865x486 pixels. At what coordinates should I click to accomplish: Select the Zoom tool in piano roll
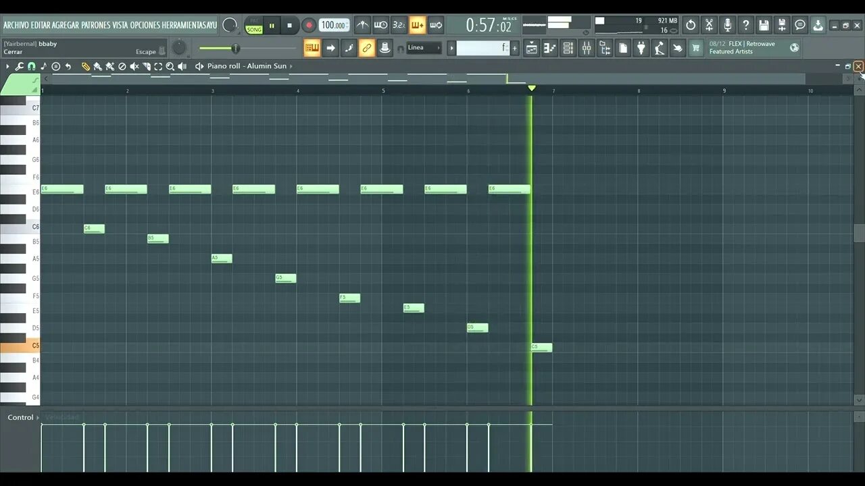coord(170,66)
